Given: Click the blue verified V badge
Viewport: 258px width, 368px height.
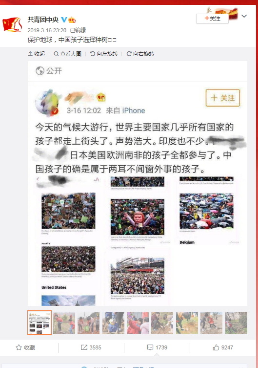Looking at the screenshot, I should (64, 20).
